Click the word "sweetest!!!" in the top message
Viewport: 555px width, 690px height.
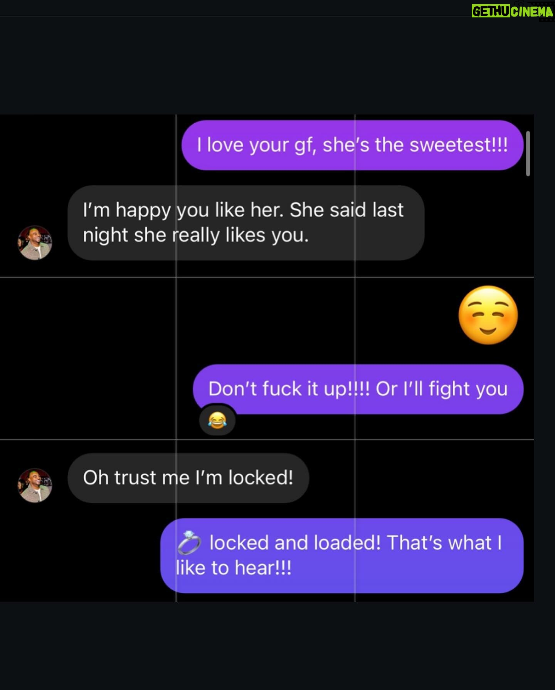click(x=459, y=145)
